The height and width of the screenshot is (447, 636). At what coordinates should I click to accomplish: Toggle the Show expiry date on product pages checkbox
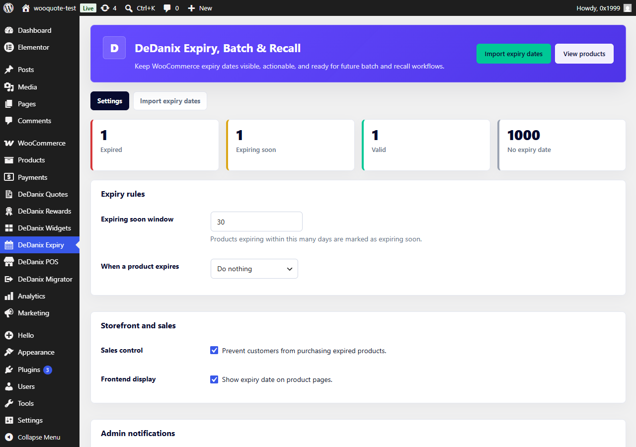coord(214,379)
